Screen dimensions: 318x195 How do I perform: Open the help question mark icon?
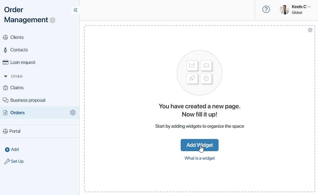click(266, 9)
